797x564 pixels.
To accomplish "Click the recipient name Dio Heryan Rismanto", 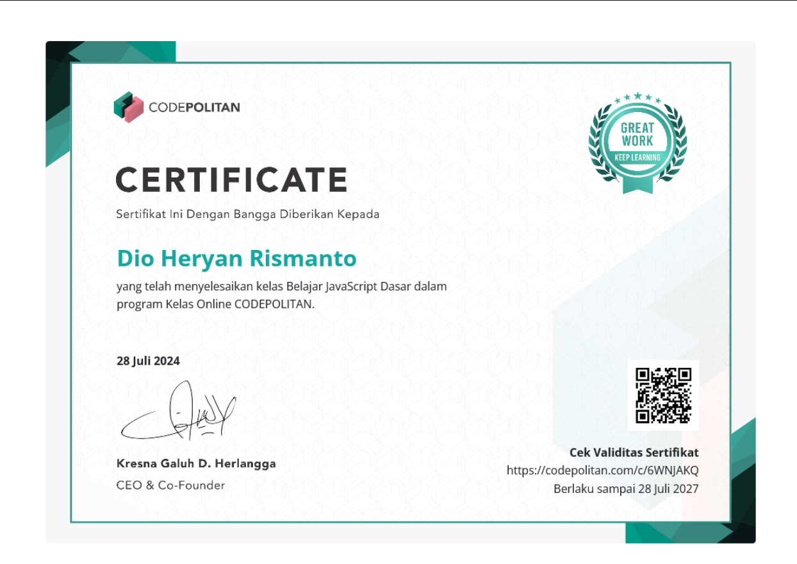I will point(236,258).
